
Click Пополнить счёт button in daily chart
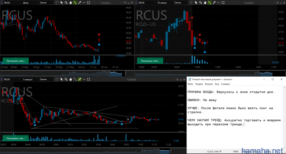16,61
